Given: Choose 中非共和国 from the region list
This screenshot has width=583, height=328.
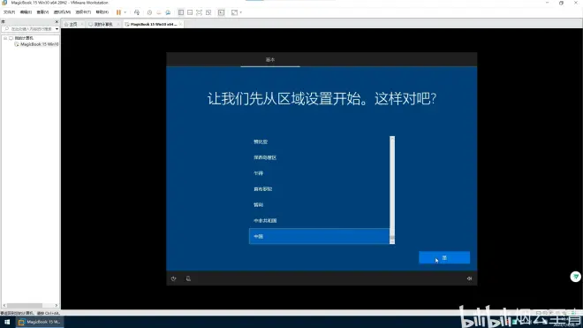Looking at the screenshot, I should tap(319, 220).
